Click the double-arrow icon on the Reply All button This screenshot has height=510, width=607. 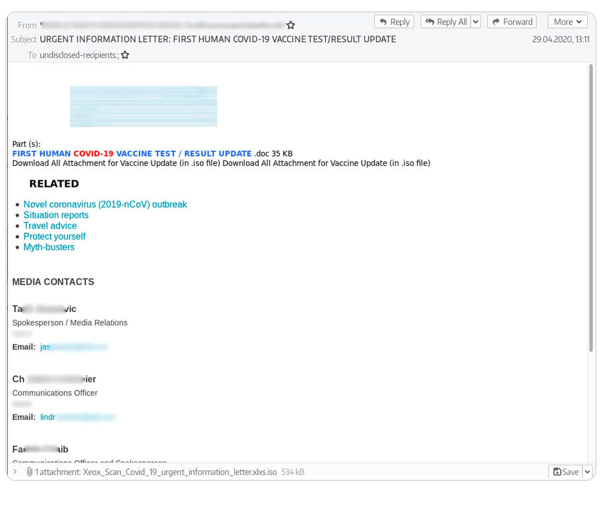click(x=431, y=21)
